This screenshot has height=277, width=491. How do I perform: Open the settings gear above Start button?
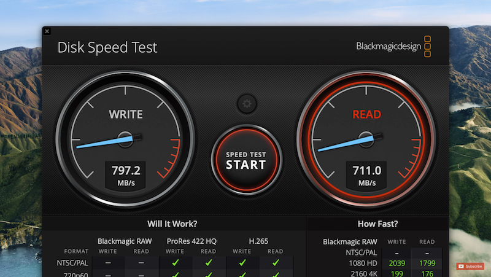[247, 104]
